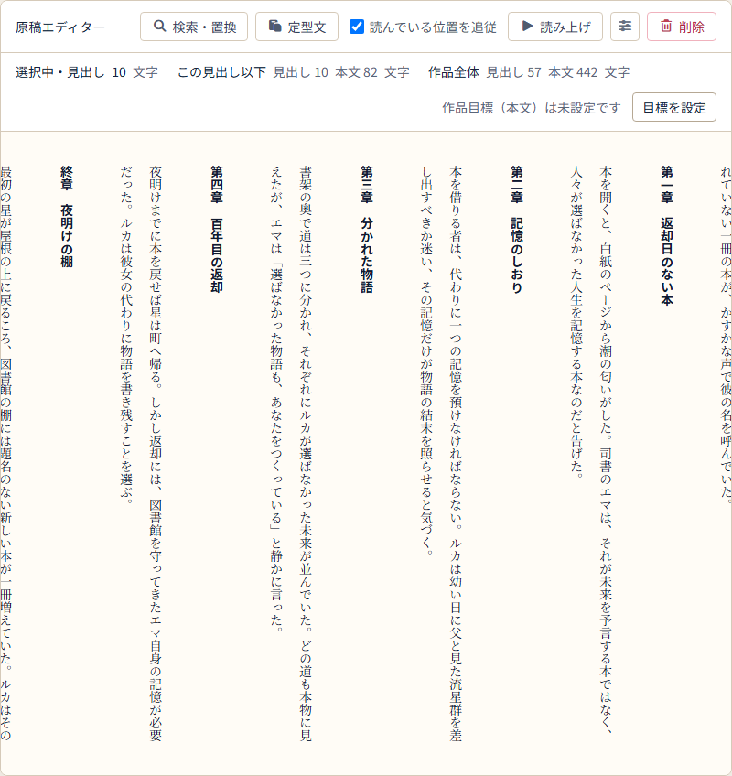The height and width of the screenshot is (776, 732).
Task: Select the heading 終章 夜明けの棚
Action: point(67,216)
